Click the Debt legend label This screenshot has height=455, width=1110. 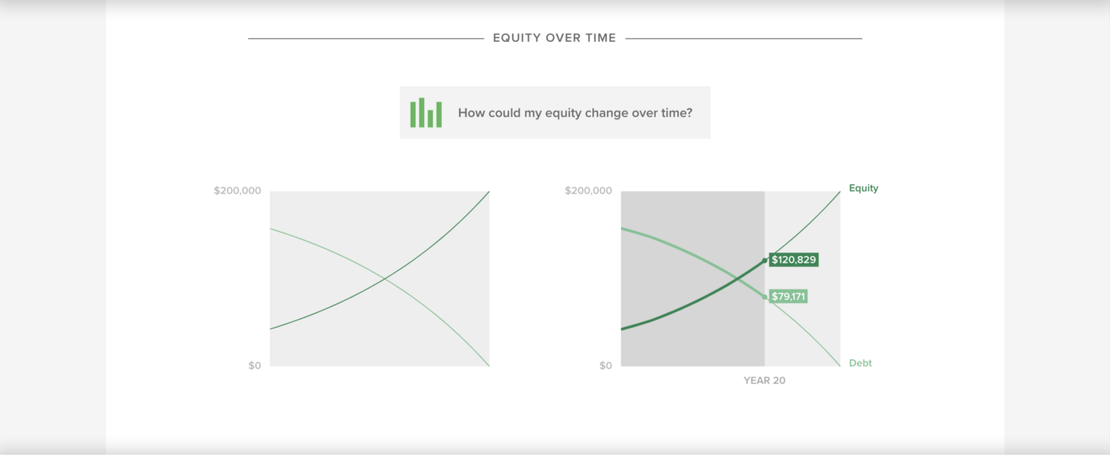point(860,363)
